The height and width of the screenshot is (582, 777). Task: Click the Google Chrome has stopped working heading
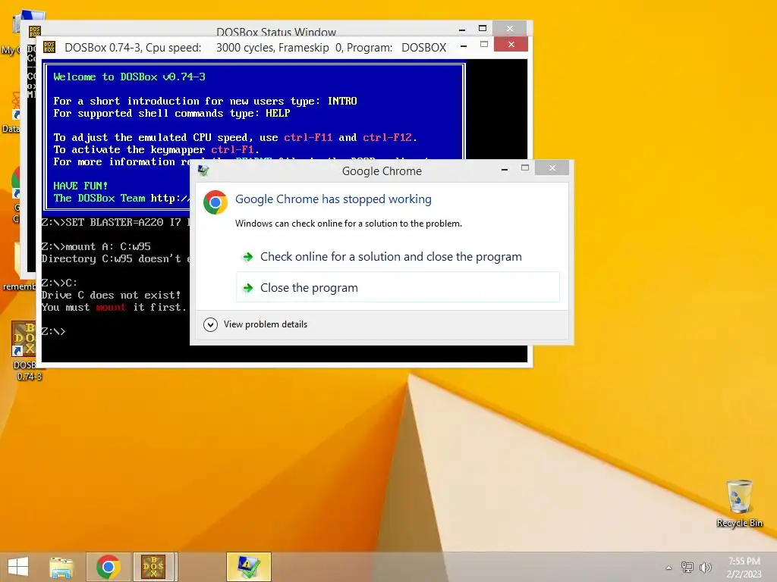click(x=333, y=199)
